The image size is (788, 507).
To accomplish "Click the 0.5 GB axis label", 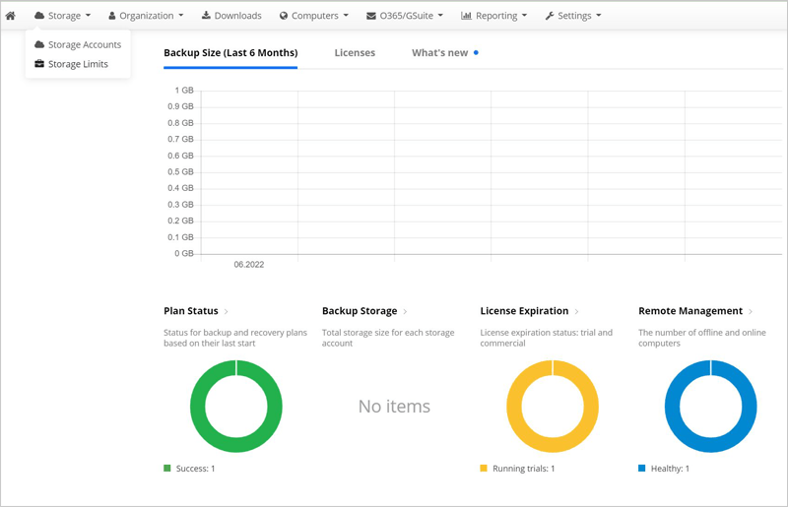I will pos(180,172).
